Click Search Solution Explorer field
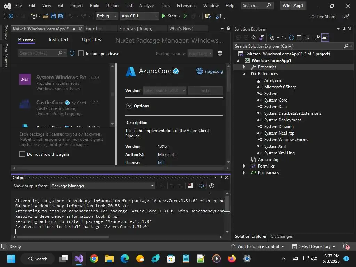 288,46
